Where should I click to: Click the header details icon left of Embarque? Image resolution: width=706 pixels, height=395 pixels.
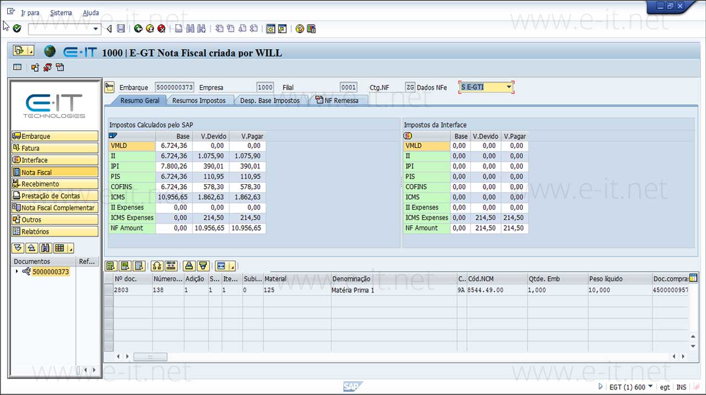point(110,87)
